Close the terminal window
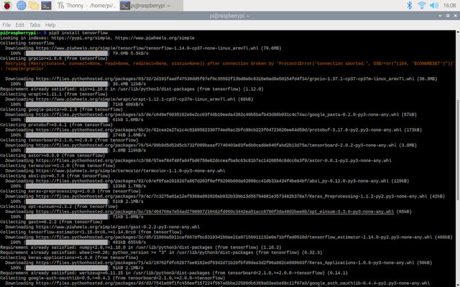460x287 pixels. (455, 16)
